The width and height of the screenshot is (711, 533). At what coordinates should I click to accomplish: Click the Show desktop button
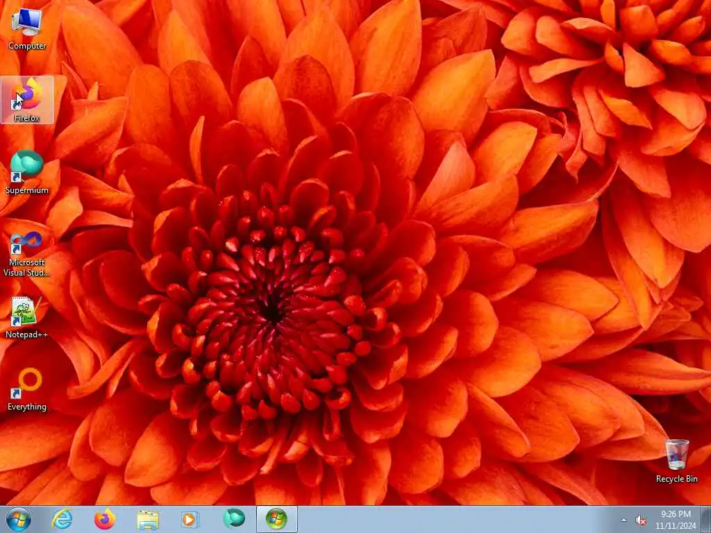pyautogui.click(x=706, y=519)
